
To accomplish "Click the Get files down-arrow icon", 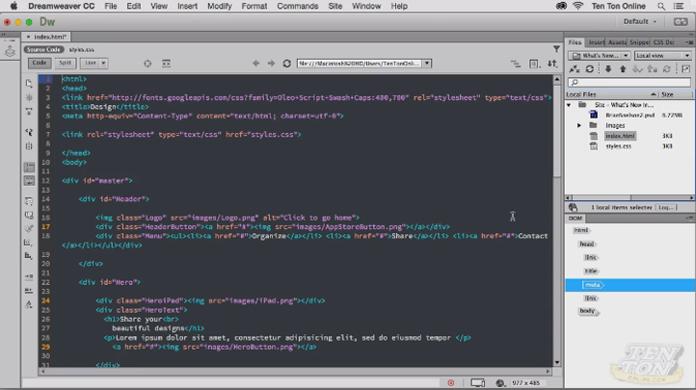I will [x=607, y=69].
